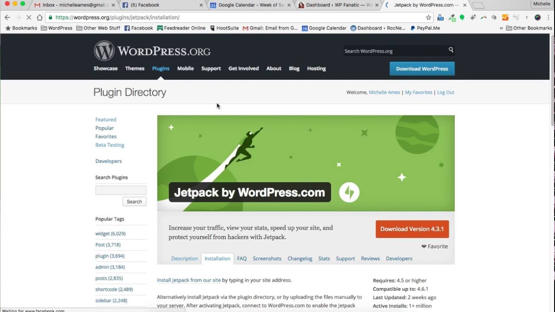Focus the Search WordPress.org field
This screenshot has width=555, height=312.
click(x=395, y=51)
